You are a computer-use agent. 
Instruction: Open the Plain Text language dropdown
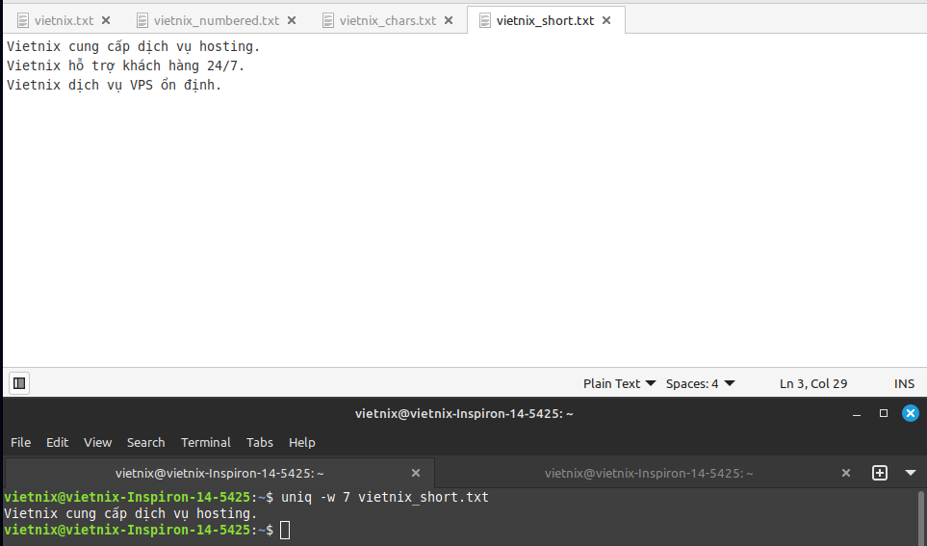[x=619, y=383]
